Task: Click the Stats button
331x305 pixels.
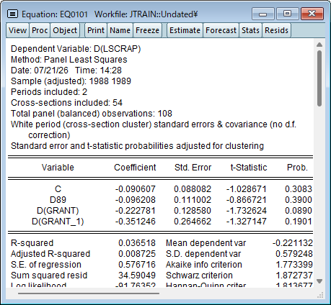Action: 250,30
